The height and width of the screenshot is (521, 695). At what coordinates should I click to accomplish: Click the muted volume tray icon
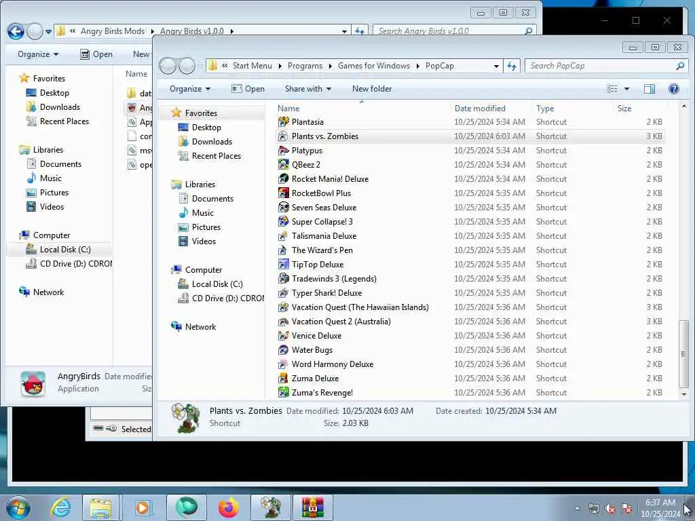click(610, 509)
